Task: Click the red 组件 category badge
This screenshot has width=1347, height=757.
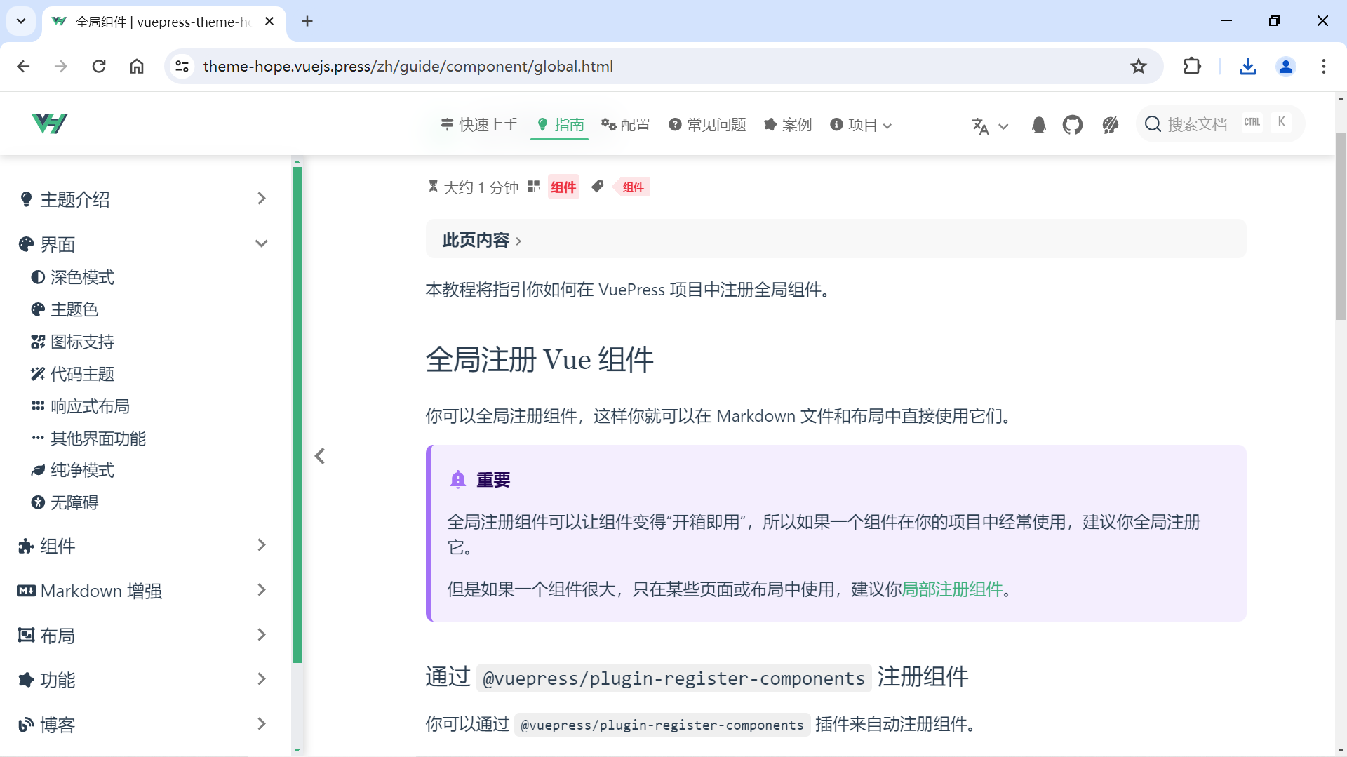Action: [563, 187]
